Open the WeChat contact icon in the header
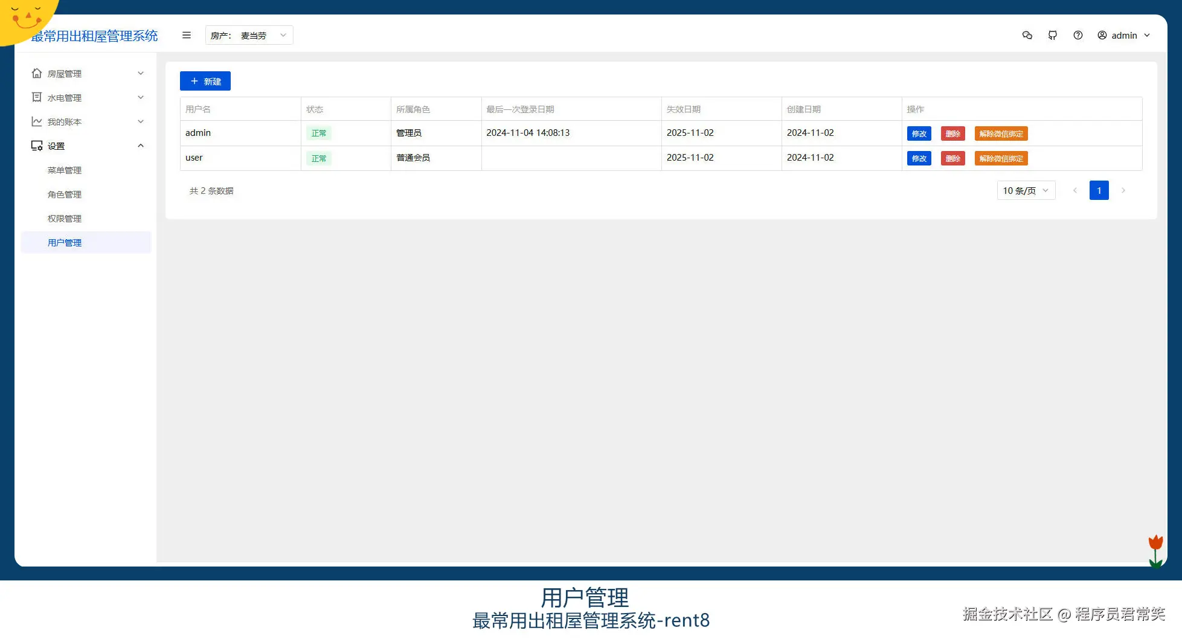Image resolution: width=1182 pixels, height=639 pixels. [1027, 35]
